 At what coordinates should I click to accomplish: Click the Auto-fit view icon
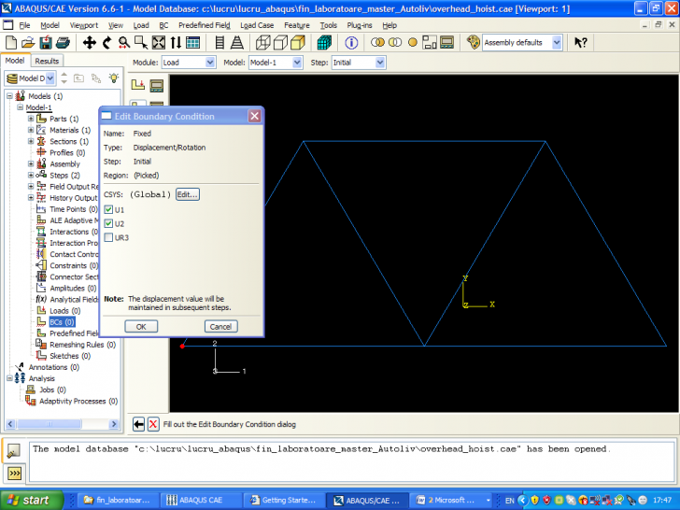159,42
